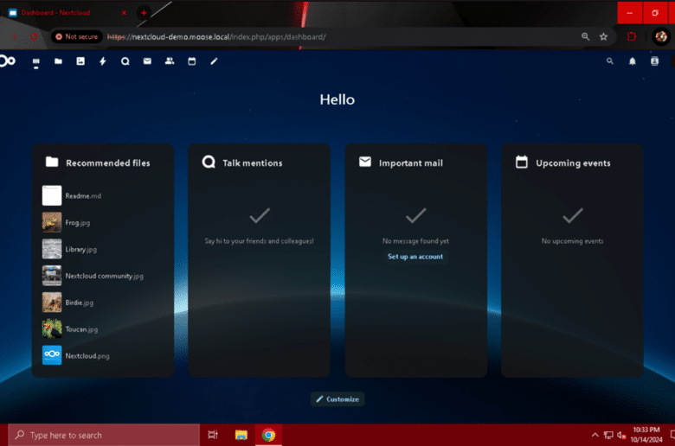Click the Birdie.jpg thumbnail
The image size is (675, 446).
[52, 303]
